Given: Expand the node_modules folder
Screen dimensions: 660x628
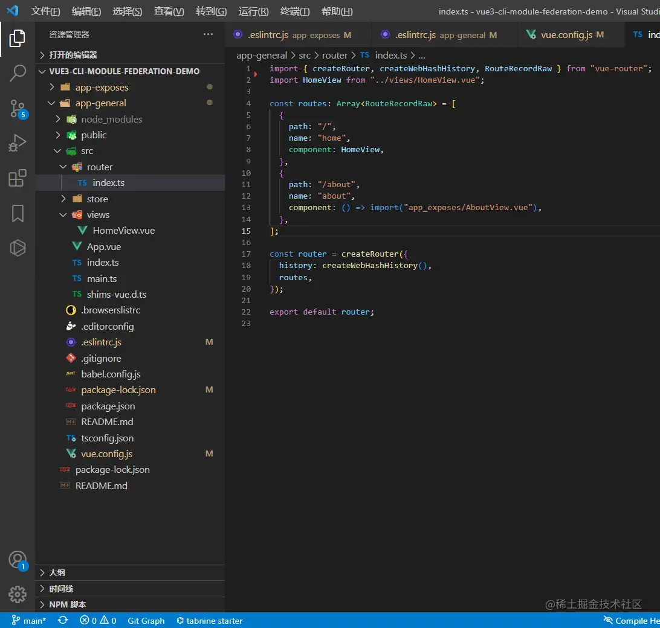Looking at the screenshot, I should 129,119.
